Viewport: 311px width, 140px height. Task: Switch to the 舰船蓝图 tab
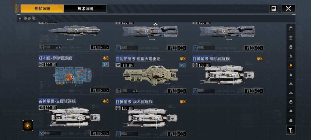(x=42, y=9)
